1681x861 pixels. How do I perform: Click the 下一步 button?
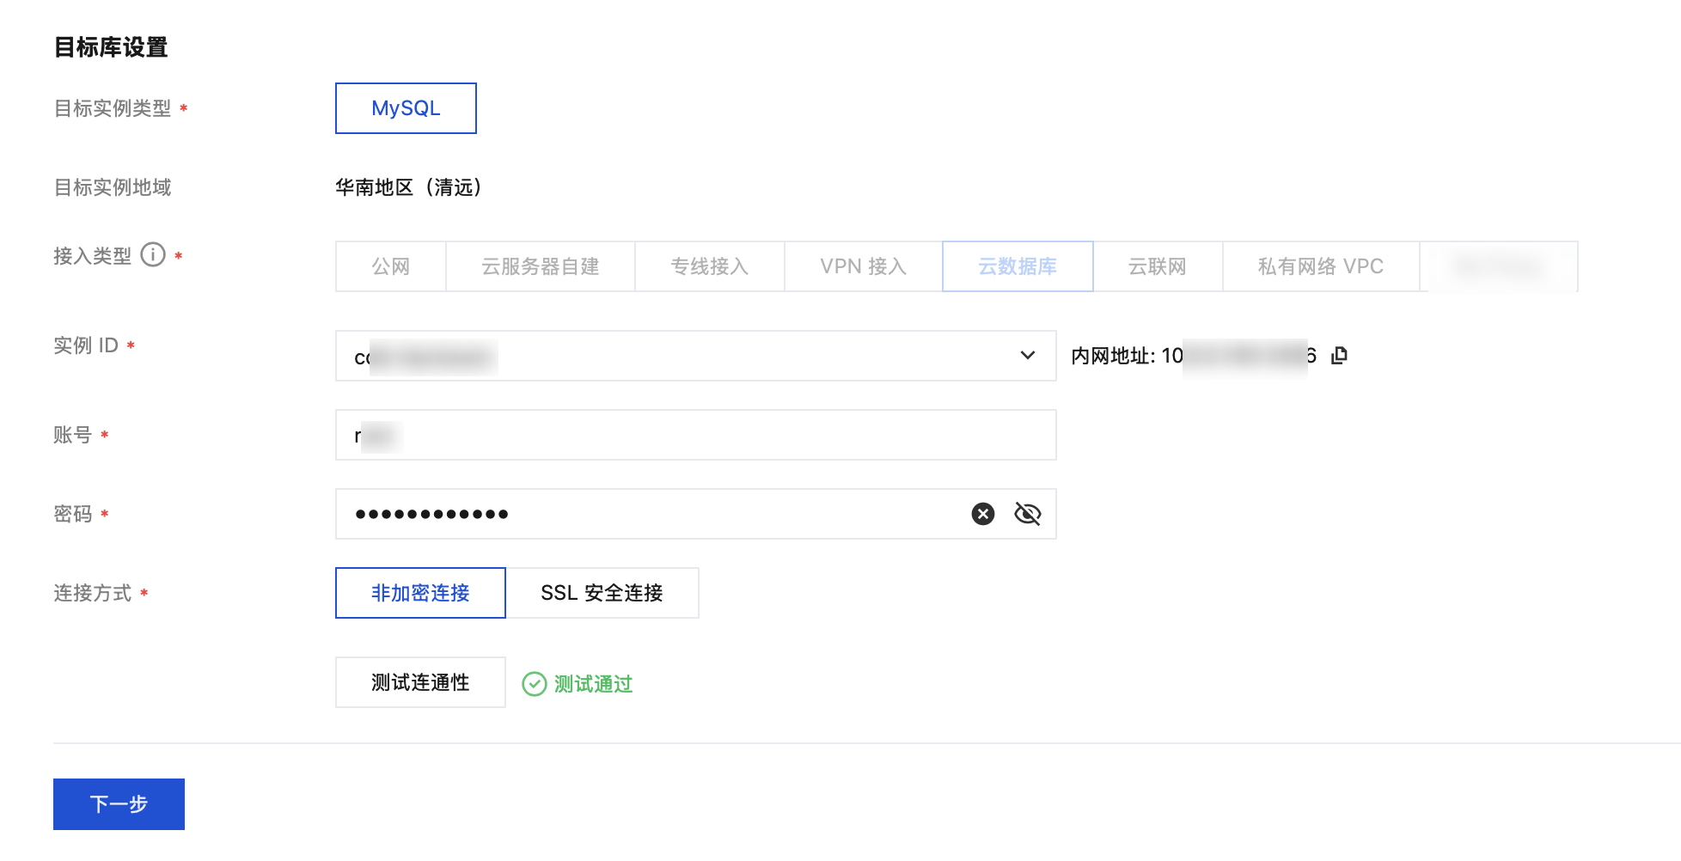pos(119,804)
